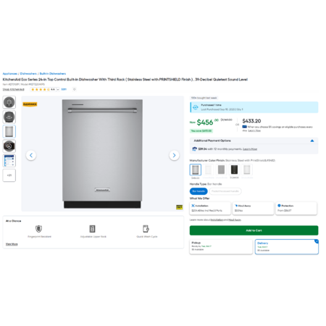Open the Dishwashers breadcrumb
The height and width of the screenshot is (326, 326).
[28, 74]
